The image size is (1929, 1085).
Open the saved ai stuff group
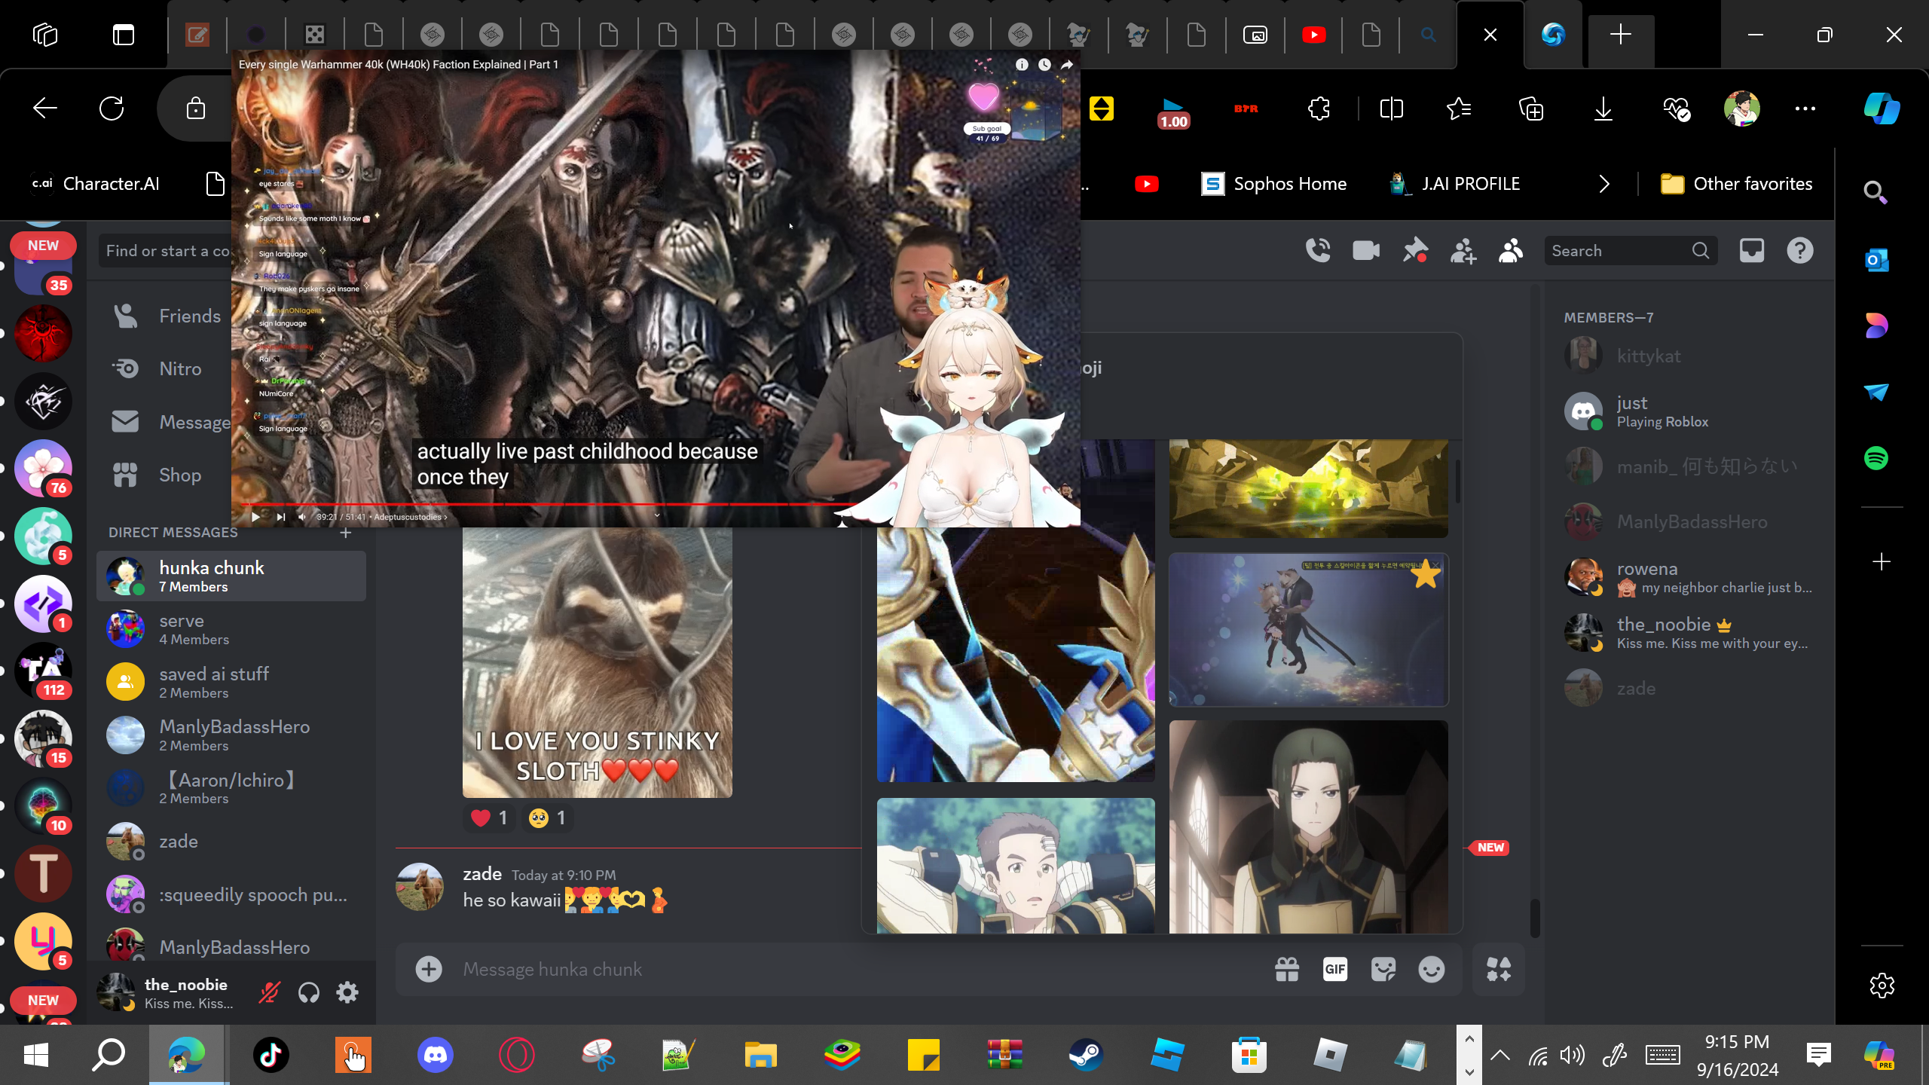pyautogui.click(x=231, y=683)
